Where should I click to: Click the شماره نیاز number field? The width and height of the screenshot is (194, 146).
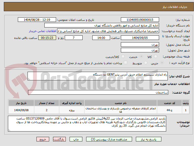(x=140, y=20)
